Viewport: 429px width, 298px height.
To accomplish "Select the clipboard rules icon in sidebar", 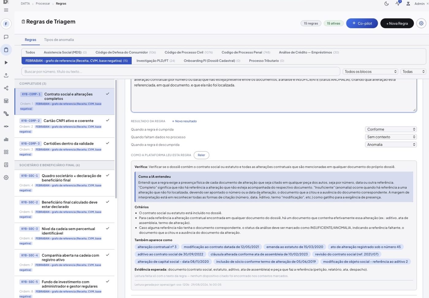I will (6, 50).
